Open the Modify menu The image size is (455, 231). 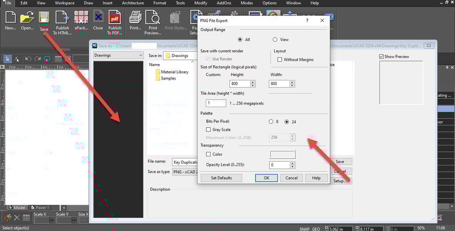click(x=201, y=3)
